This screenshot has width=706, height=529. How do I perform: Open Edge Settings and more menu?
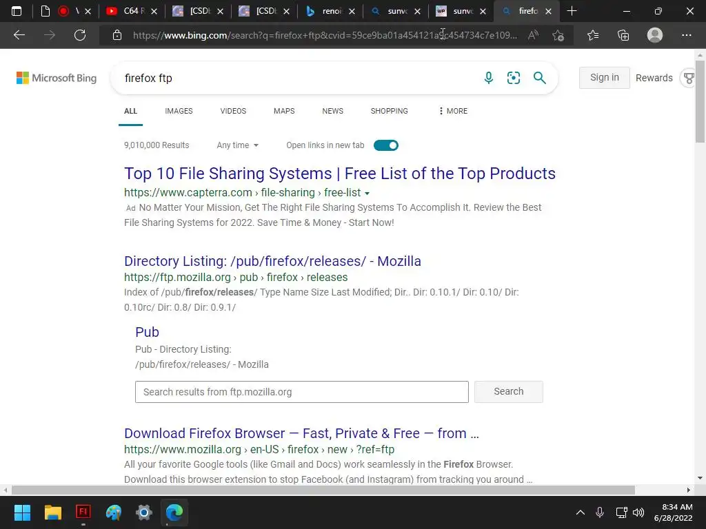(x=686, y=35)
